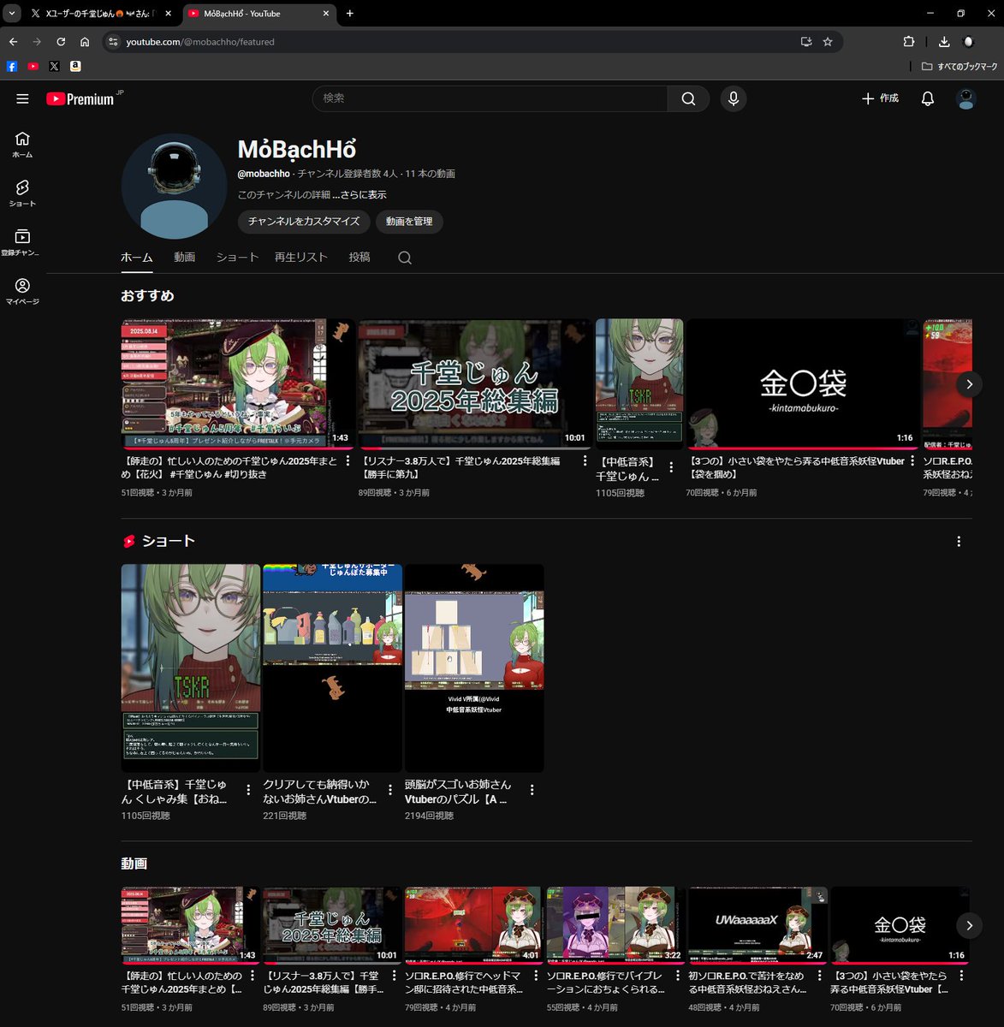Open video title 初ソロR.E.P.O.で苦汁をなめる

pos(746,982)
